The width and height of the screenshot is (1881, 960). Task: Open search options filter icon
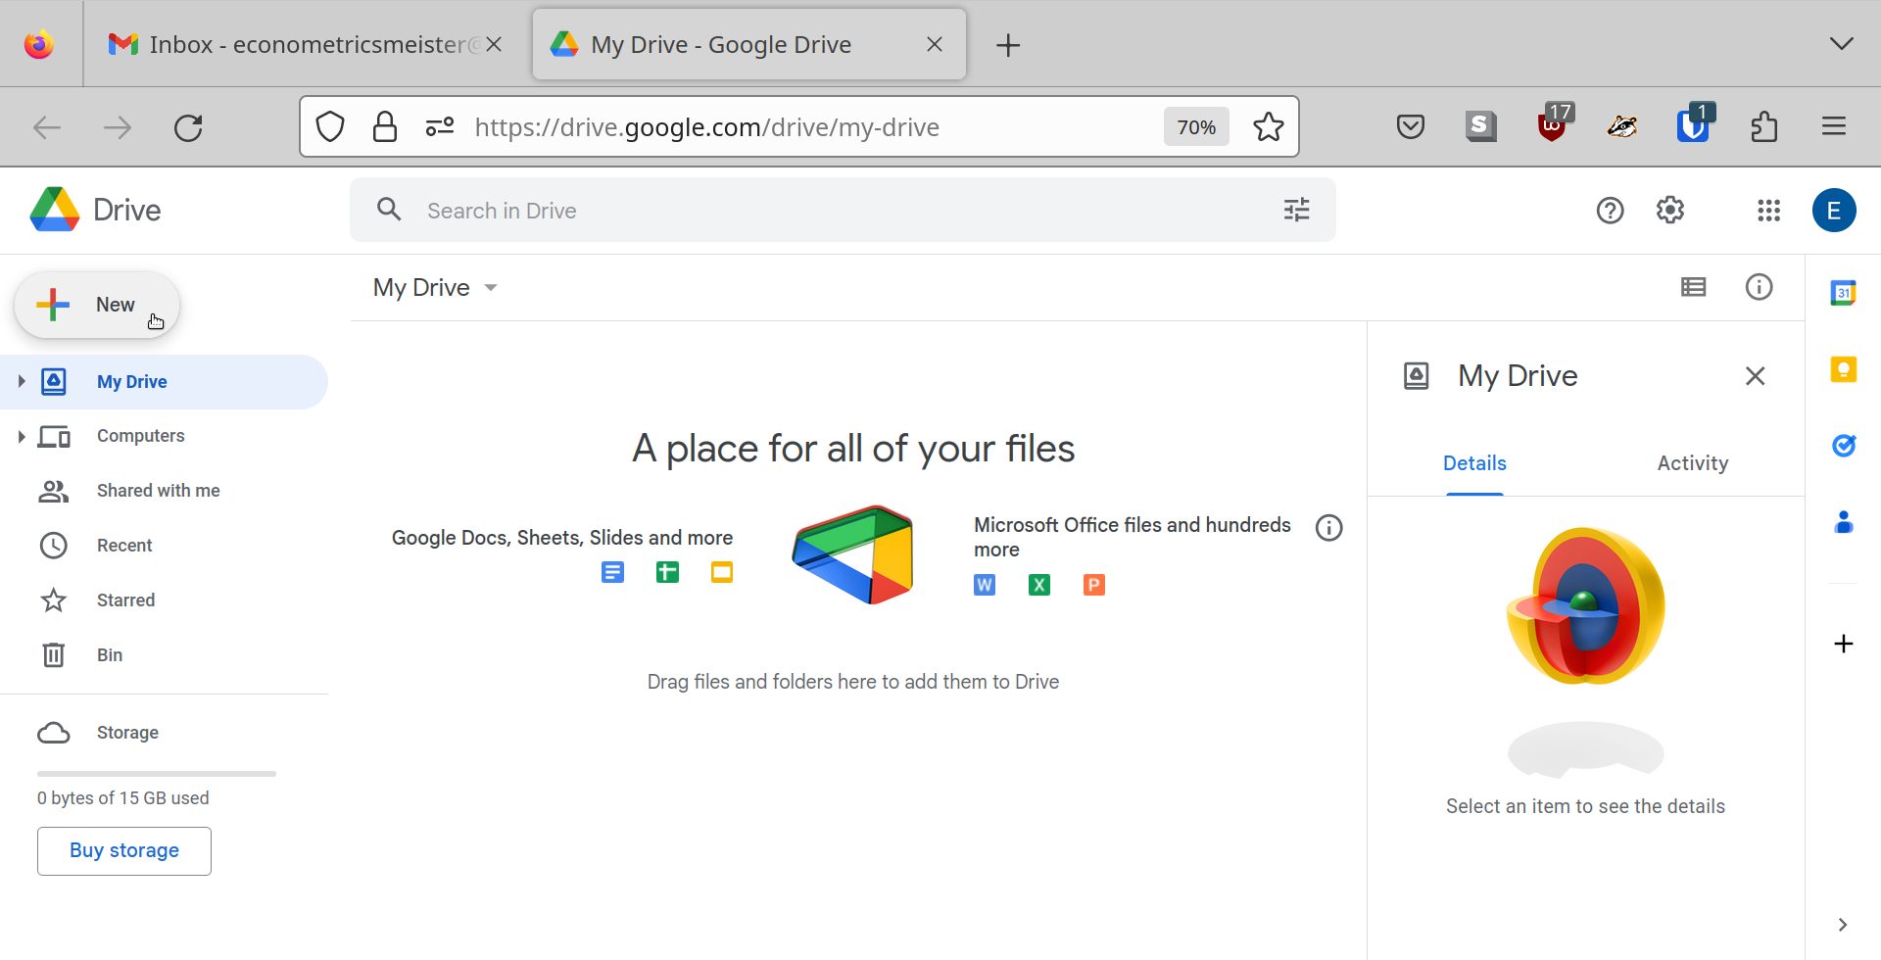tap(1296, 210)
